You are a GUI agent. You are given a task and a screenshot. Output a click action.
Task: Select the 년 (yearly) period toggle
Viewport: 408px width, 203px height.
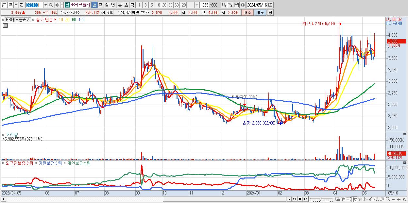click(x=113, y=5)
